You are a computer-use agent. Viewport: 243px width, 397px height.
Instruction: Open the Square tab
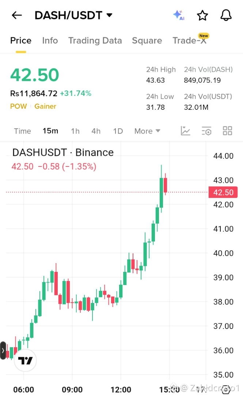tap(147, 41)
